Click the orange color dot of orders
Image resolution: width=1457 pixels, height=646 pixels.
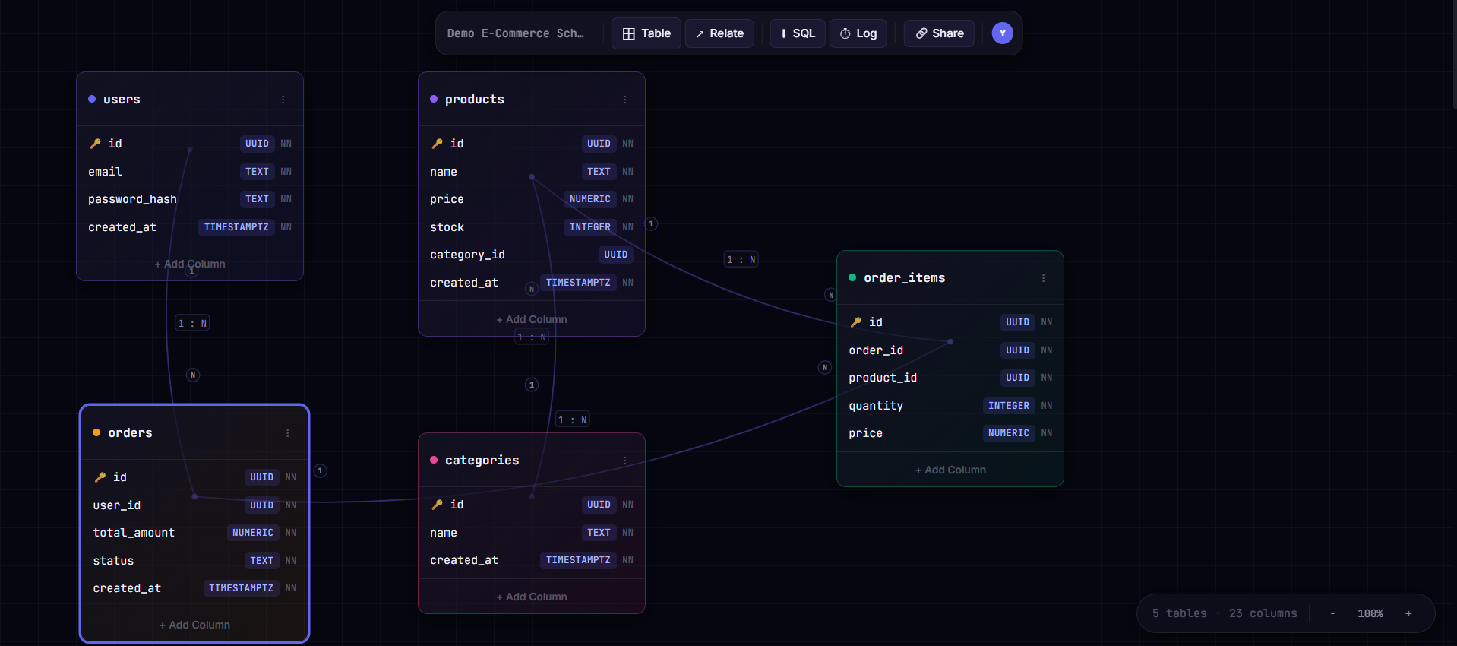tap(96, 432)
